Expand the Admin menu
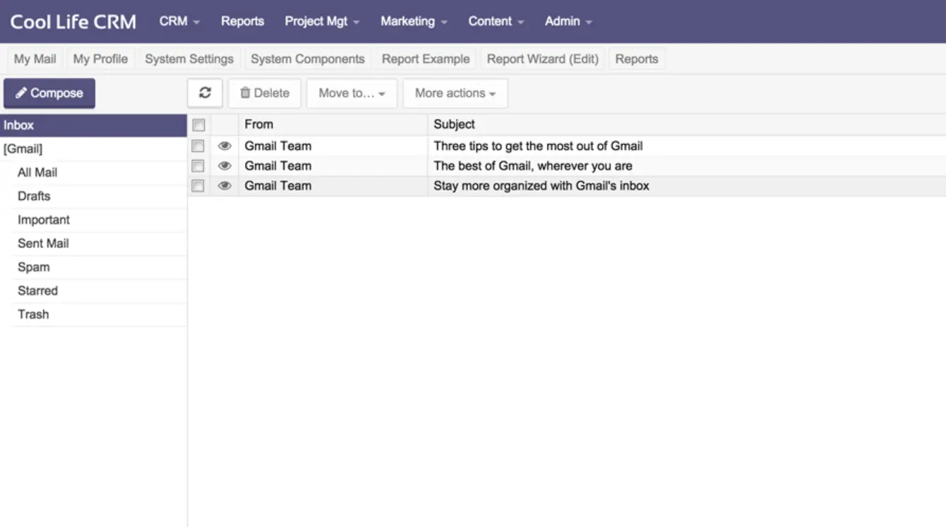The image size is (946, 527). pyautogui.click(x=568, y=21)
